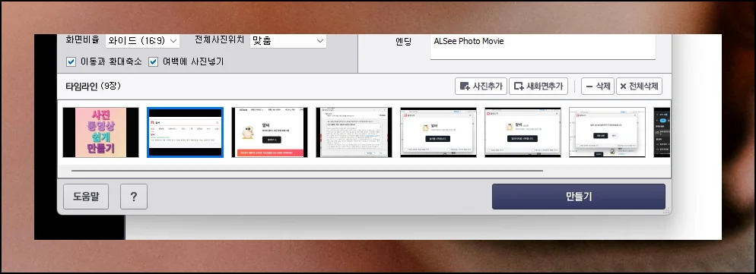The height and width of the screenshot is (274, 756).
Task: Select the fifth timeline thumbnail
Action: (x=438, y=132)
